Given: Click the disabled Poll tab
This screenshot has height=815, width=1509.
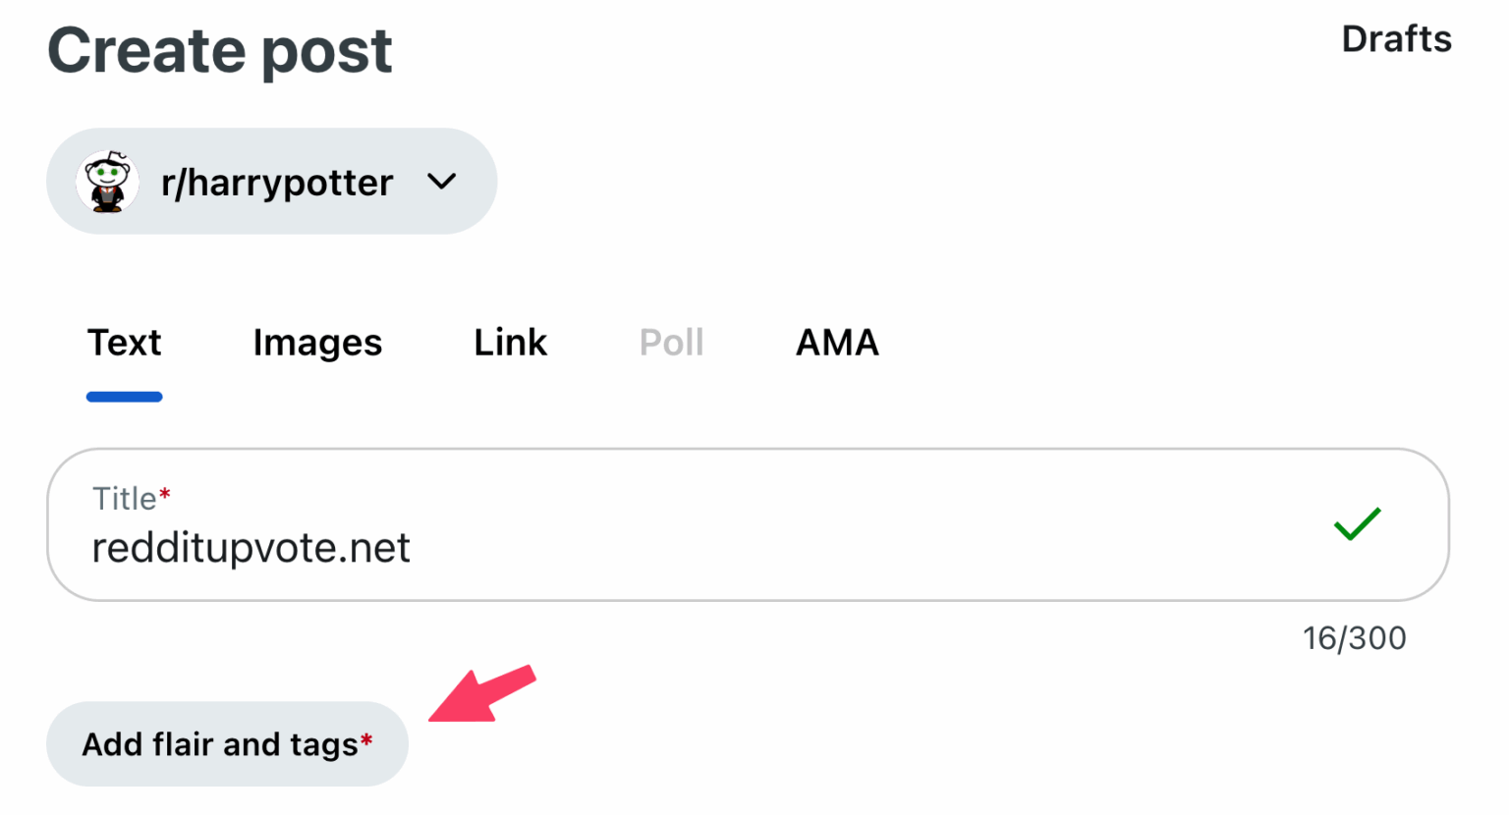Looking at the screenshot, I should pyautogui.click(x=671, y=343).
